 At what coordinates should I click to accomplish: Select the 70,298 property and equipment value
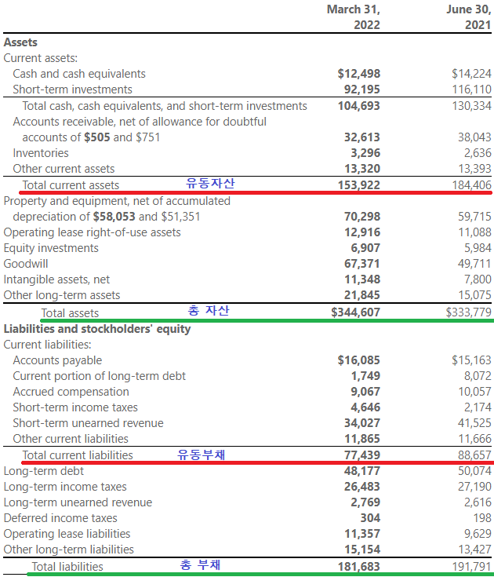(x=361, y=217)
